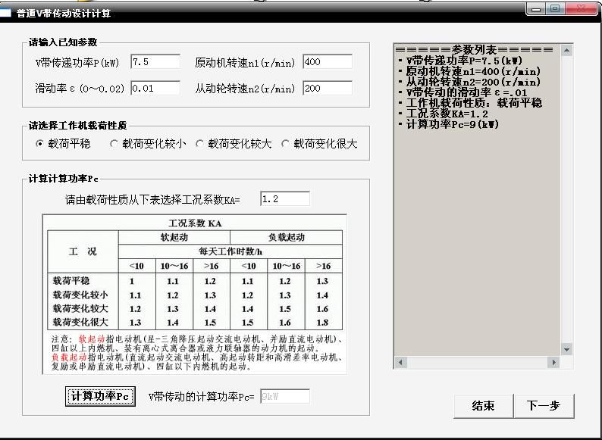Click the parameter list scroll left arrow
Screen dimensions: 602x440
pyautogui.click(x=401, y=362)
